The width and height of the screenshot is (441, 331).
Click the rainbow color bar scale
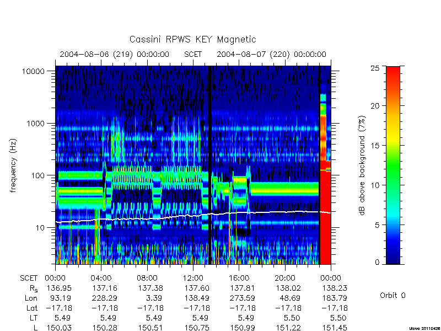point(393,165)
